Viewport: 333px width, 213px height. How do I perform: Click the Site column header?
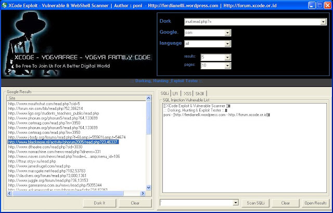pyautogui.click(x=76, y=98)
